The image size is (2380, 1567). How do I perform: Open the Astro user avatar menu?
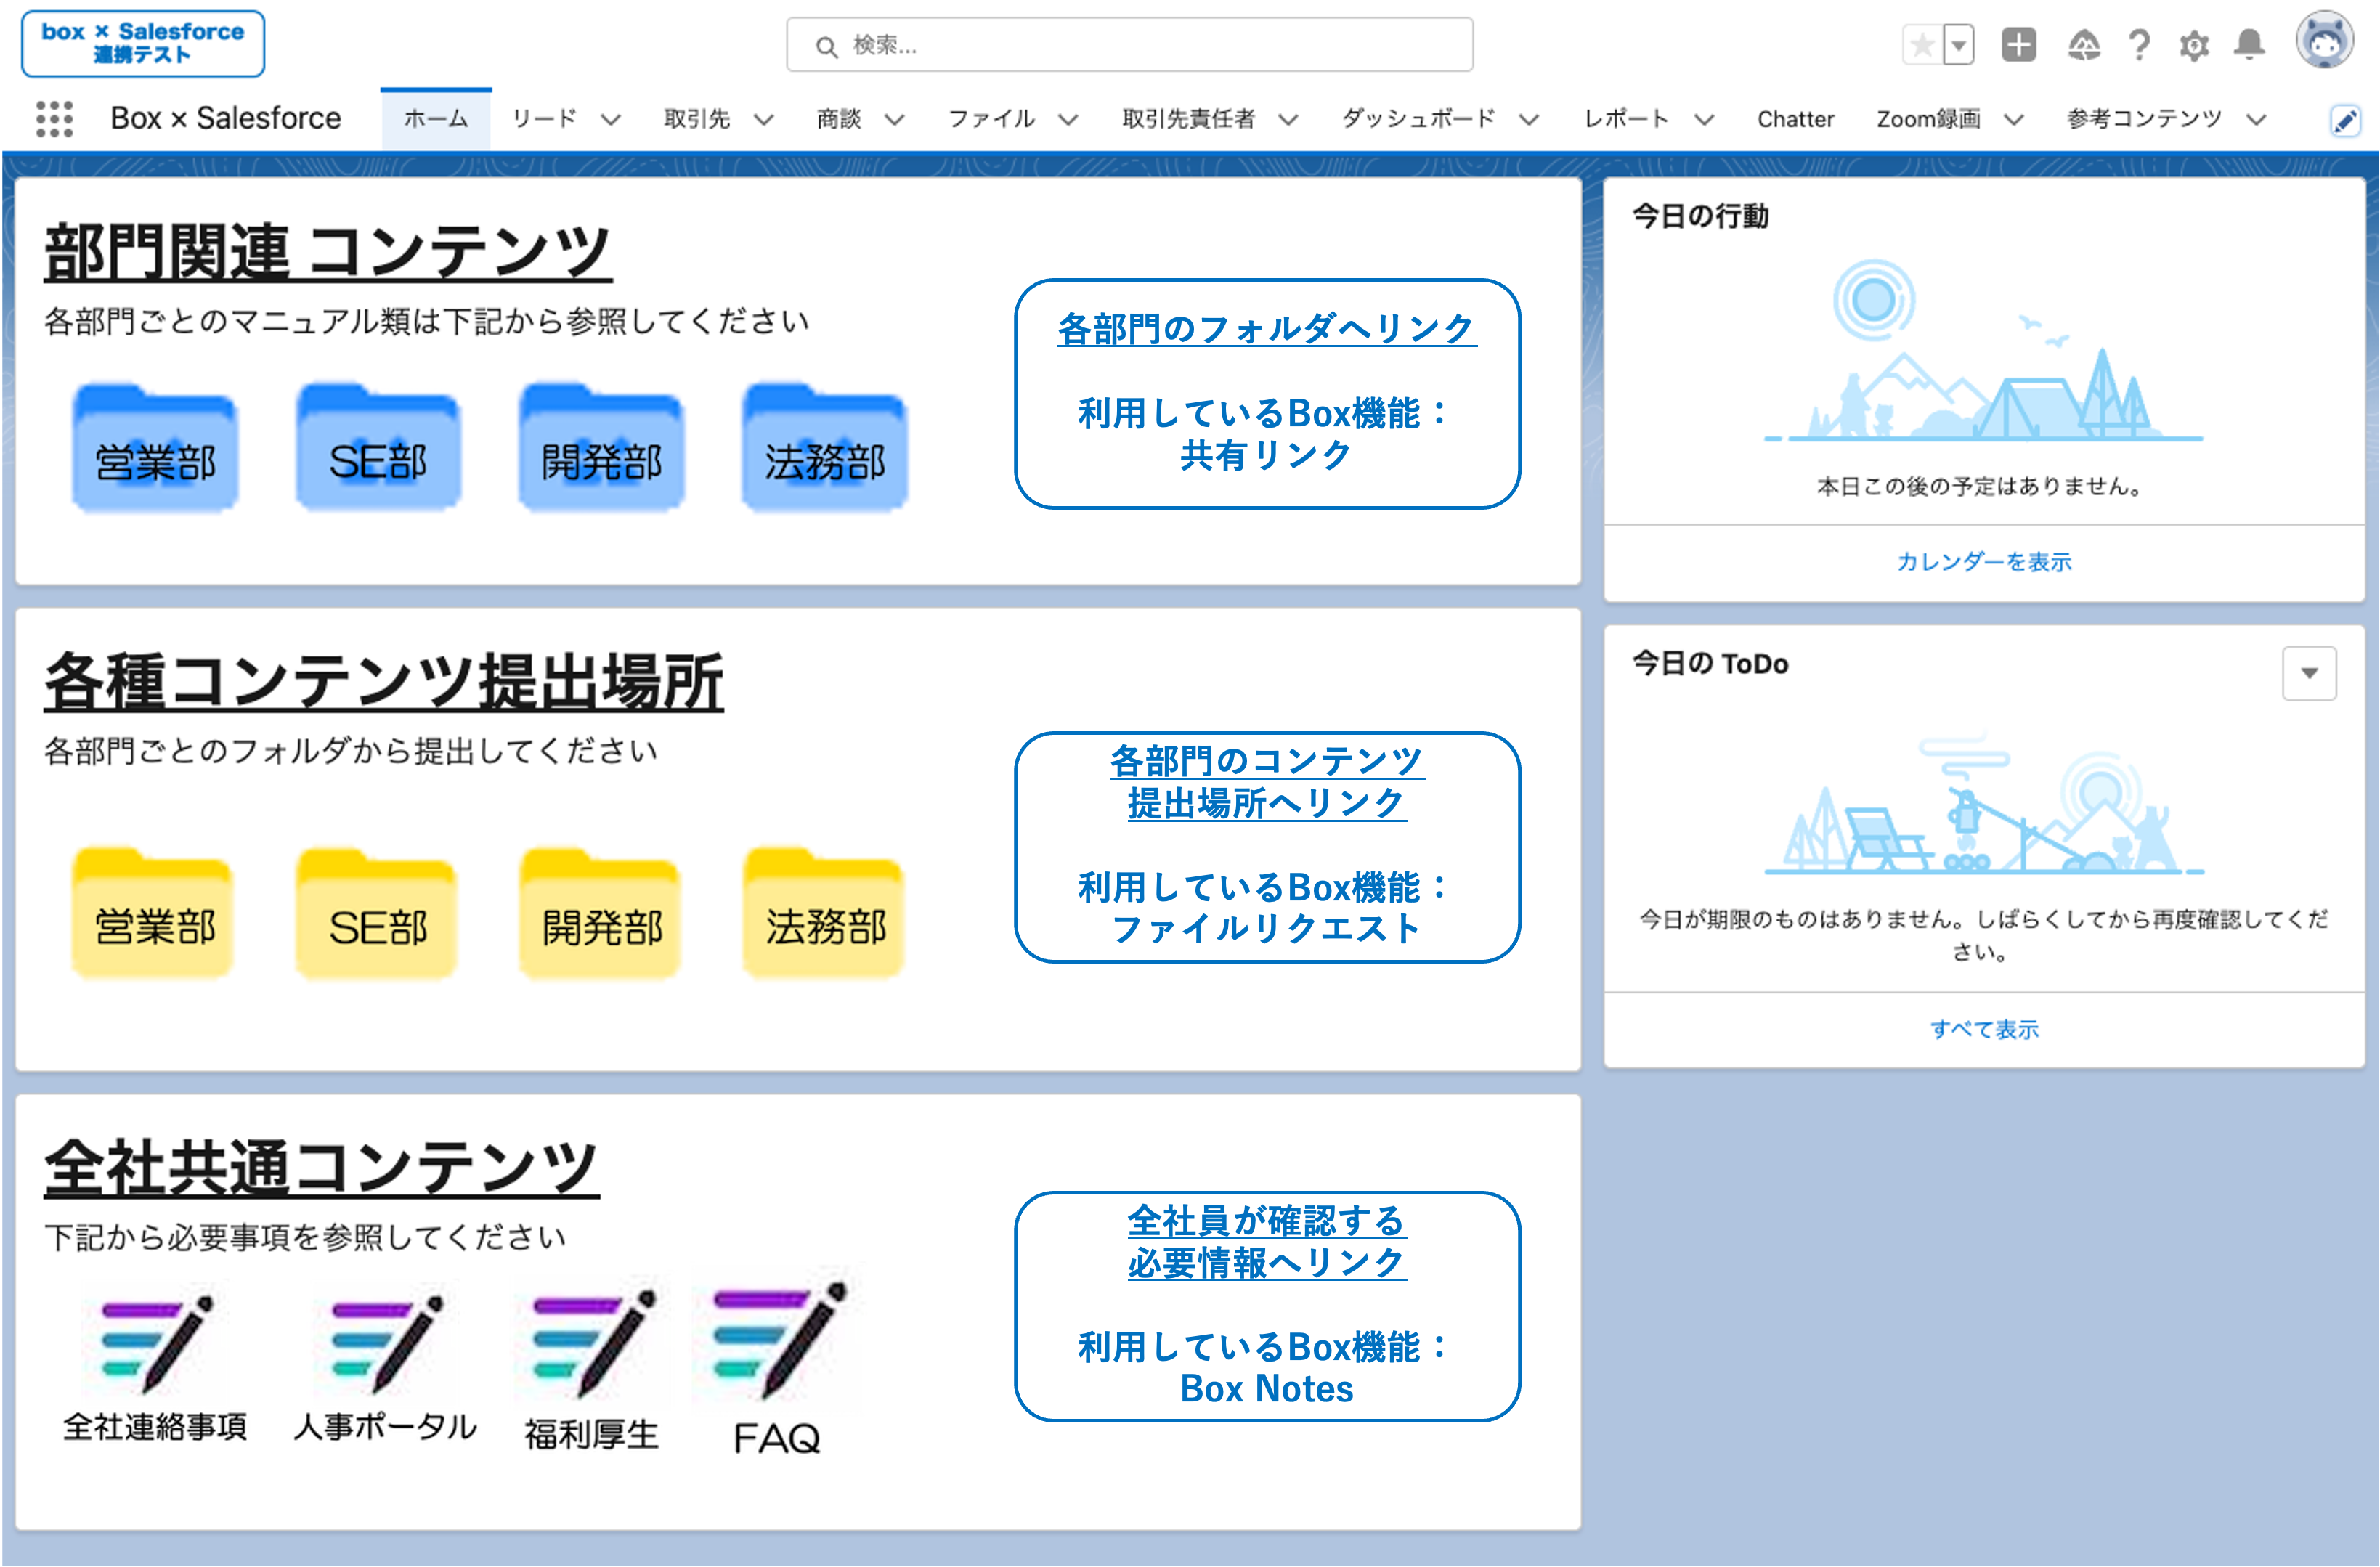coord(2325,42)
